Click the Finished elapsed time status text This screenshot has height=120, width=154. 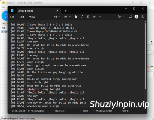pyautogui.click(x=18, y=118)
